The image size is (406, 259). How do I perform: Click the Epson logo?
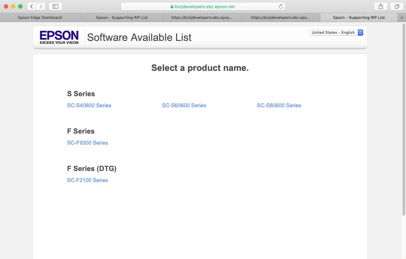pyautogui.click(x=59, y=37)
